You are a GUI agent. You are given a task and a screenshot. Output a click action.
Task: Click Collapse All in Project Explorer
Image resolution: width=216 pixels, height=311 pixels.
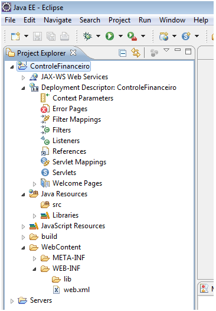(x=123, y=53)
